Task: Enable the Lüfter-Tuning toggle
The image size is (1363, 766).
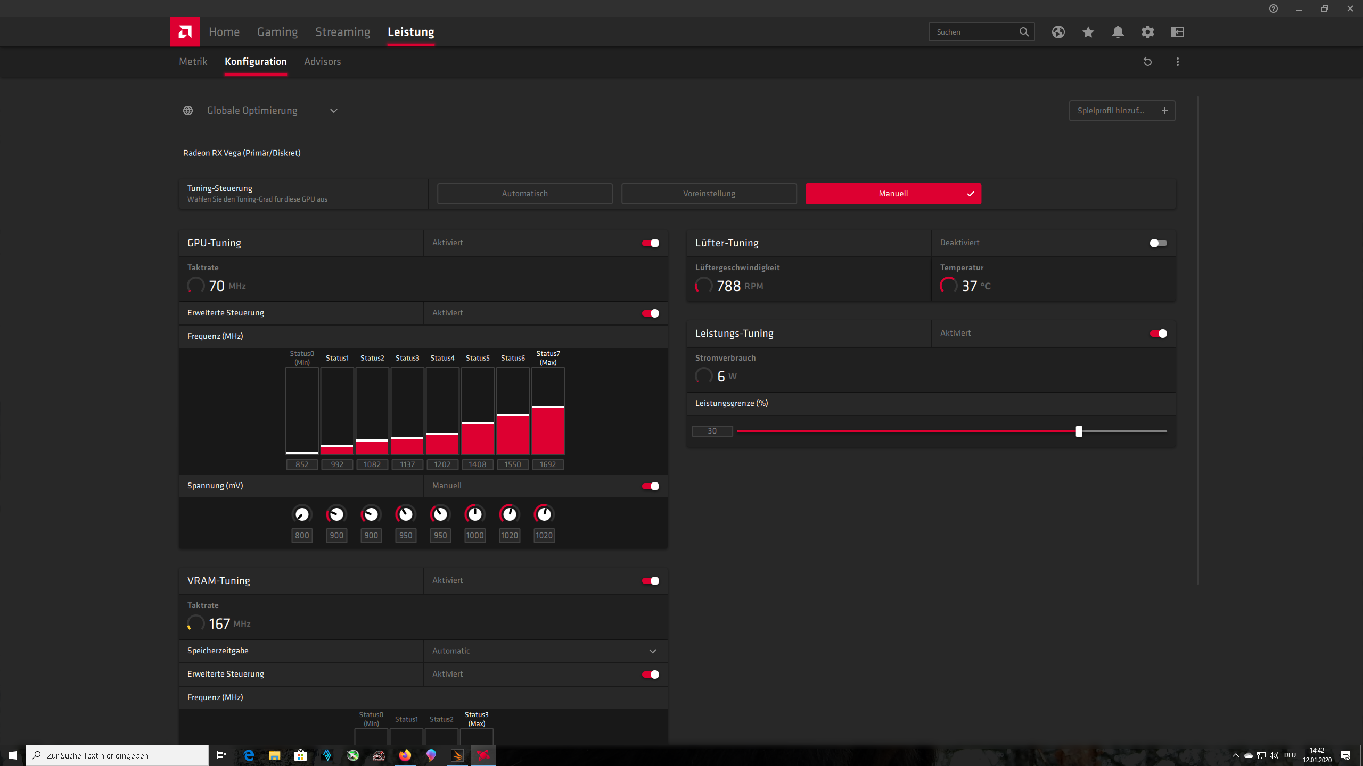Action: coord(1158,243)
